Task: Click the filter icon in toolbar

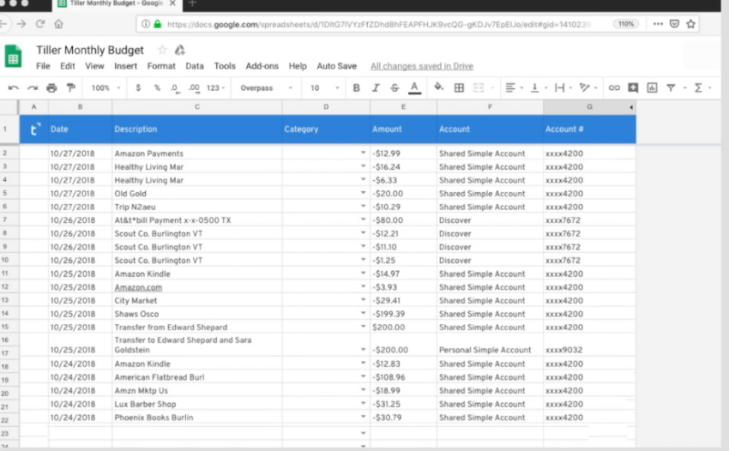Action: [x=671, y=87]
